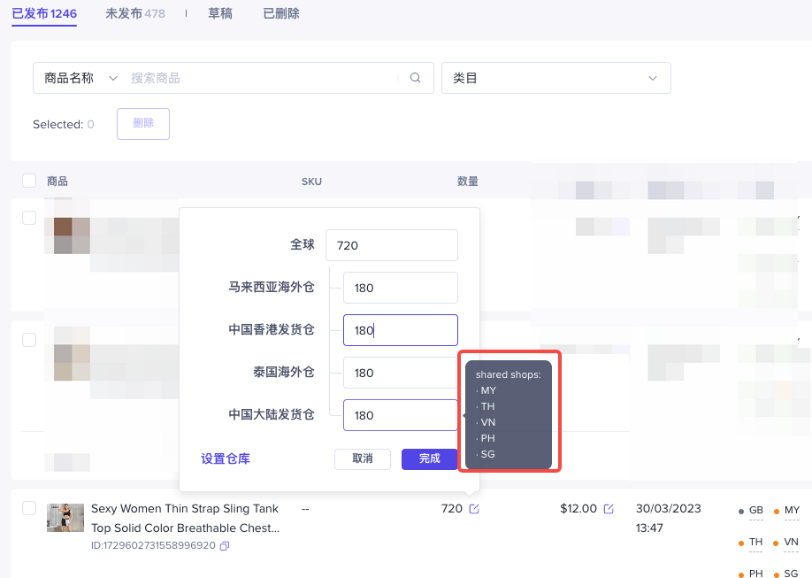Open the 草稿 drafts tab

click(x=220, y=13)
